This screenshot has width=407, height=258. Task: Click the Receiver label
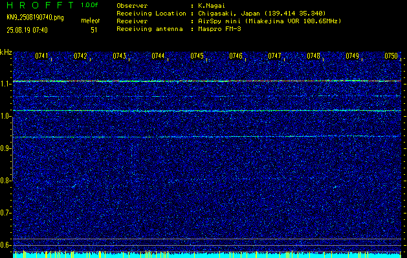point(132,21)
